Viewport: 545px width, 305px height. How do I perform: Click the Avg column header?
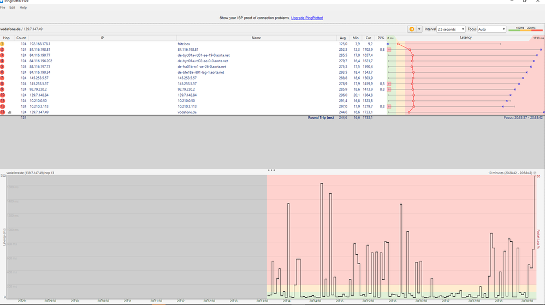[x=342, y=38]
